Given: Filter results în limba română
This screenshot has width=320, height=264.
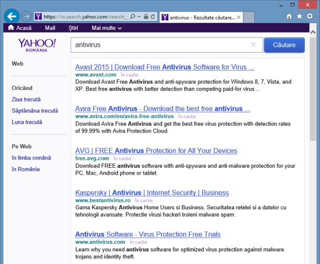Looking at the screenshot, I should (31, 158).
